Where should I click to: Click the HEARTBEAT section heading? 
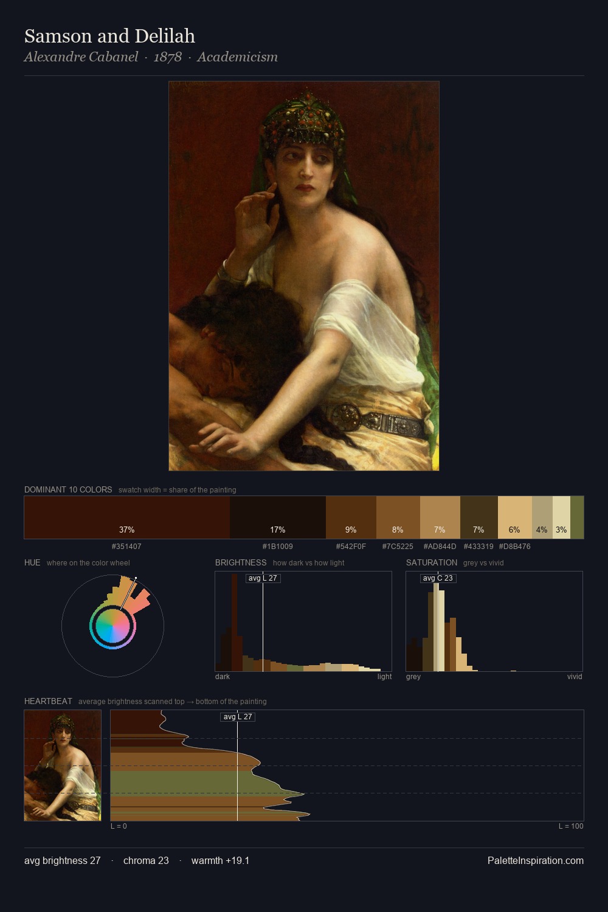click(48, 701)
